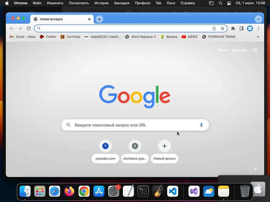
Task: Add a shortcut via Новый ярлык
Action: pos(165,151)
